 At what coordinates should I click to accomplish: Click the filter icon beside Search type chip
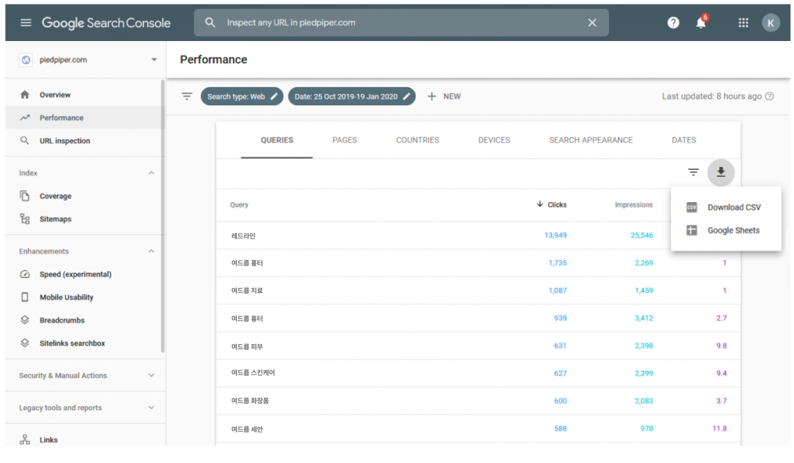187,97
